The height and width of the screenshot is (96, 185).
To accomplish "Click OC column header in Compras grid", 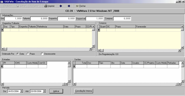I will [x=111, y=27].
